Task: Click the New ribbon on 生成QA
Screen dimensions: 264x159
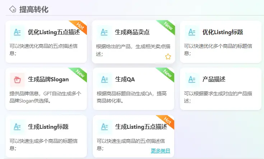Action: [166, 74]
